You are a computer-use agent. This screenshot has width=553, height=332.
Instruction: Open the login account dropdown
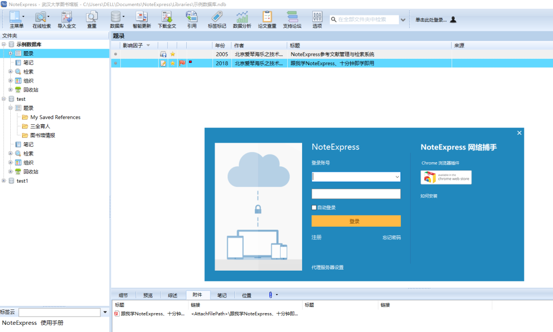(x=397, y=177)
